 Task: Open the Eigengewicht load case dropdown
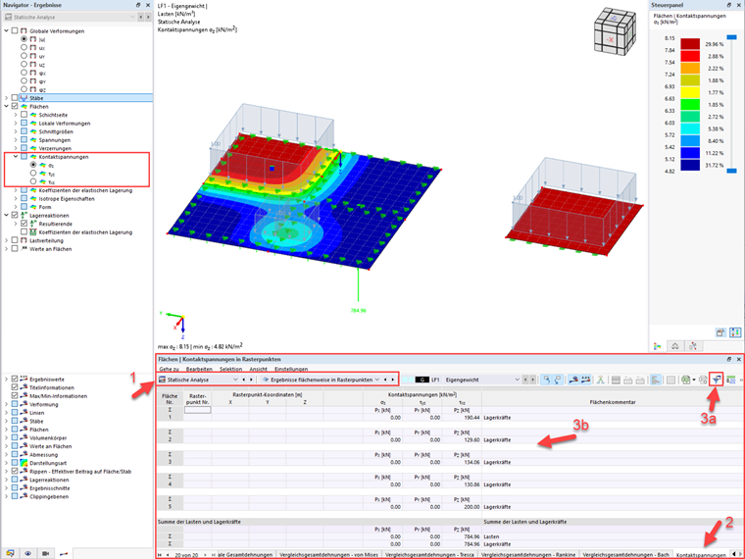[x=481, y=380]
